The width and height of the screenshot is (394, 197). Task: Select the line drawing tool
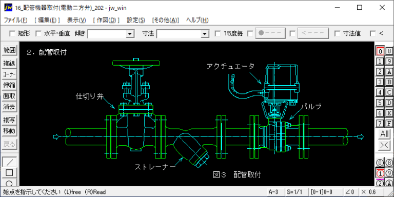click(10, 162)
